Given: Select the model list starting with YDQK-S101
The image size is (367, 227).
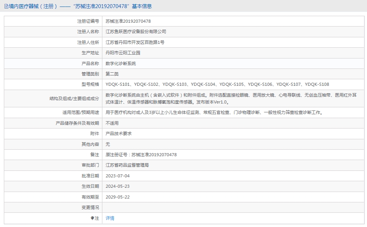Looking at the screenshot, I should point(217,84).
